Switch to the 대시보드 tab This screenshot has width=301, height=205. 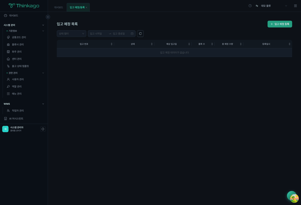pyautogui.click(x=59, y=8)
